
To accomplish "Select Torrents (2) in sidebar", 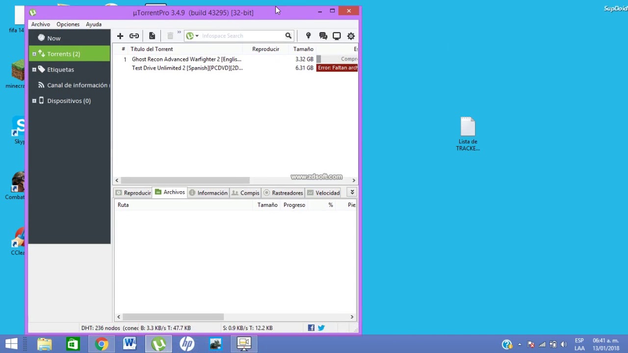I will [x=69, y=54].
